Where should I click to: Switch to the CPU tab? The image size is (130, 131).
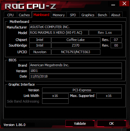10,15
